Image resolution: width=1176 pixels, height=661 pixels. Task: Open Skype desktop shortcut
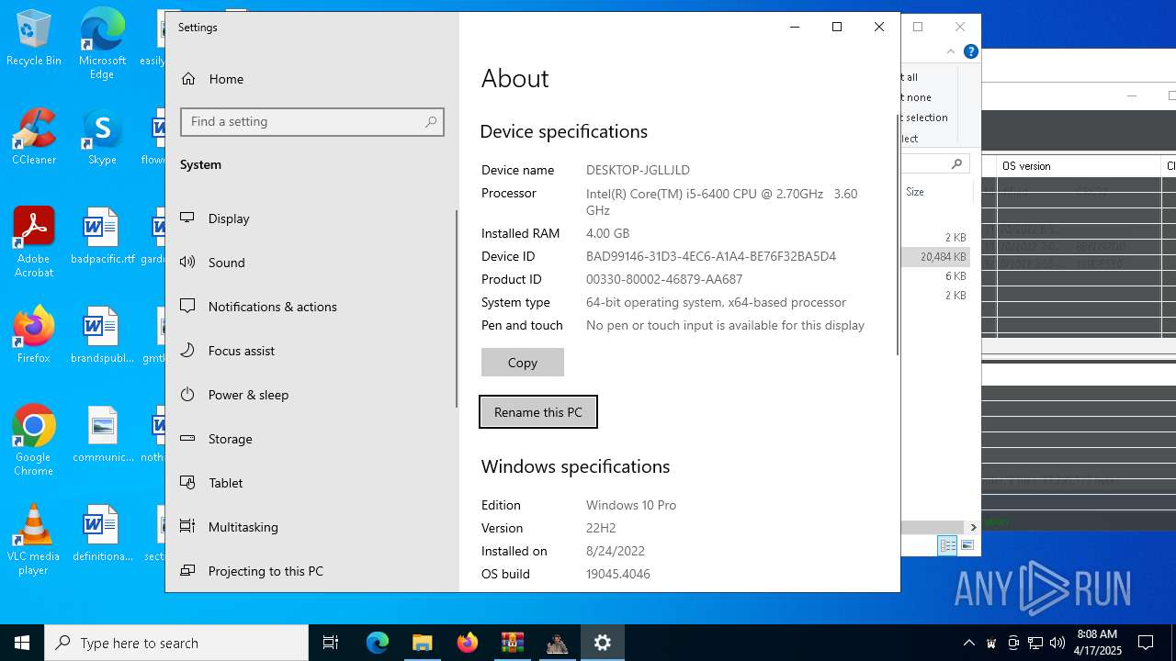tap(102, 138)
